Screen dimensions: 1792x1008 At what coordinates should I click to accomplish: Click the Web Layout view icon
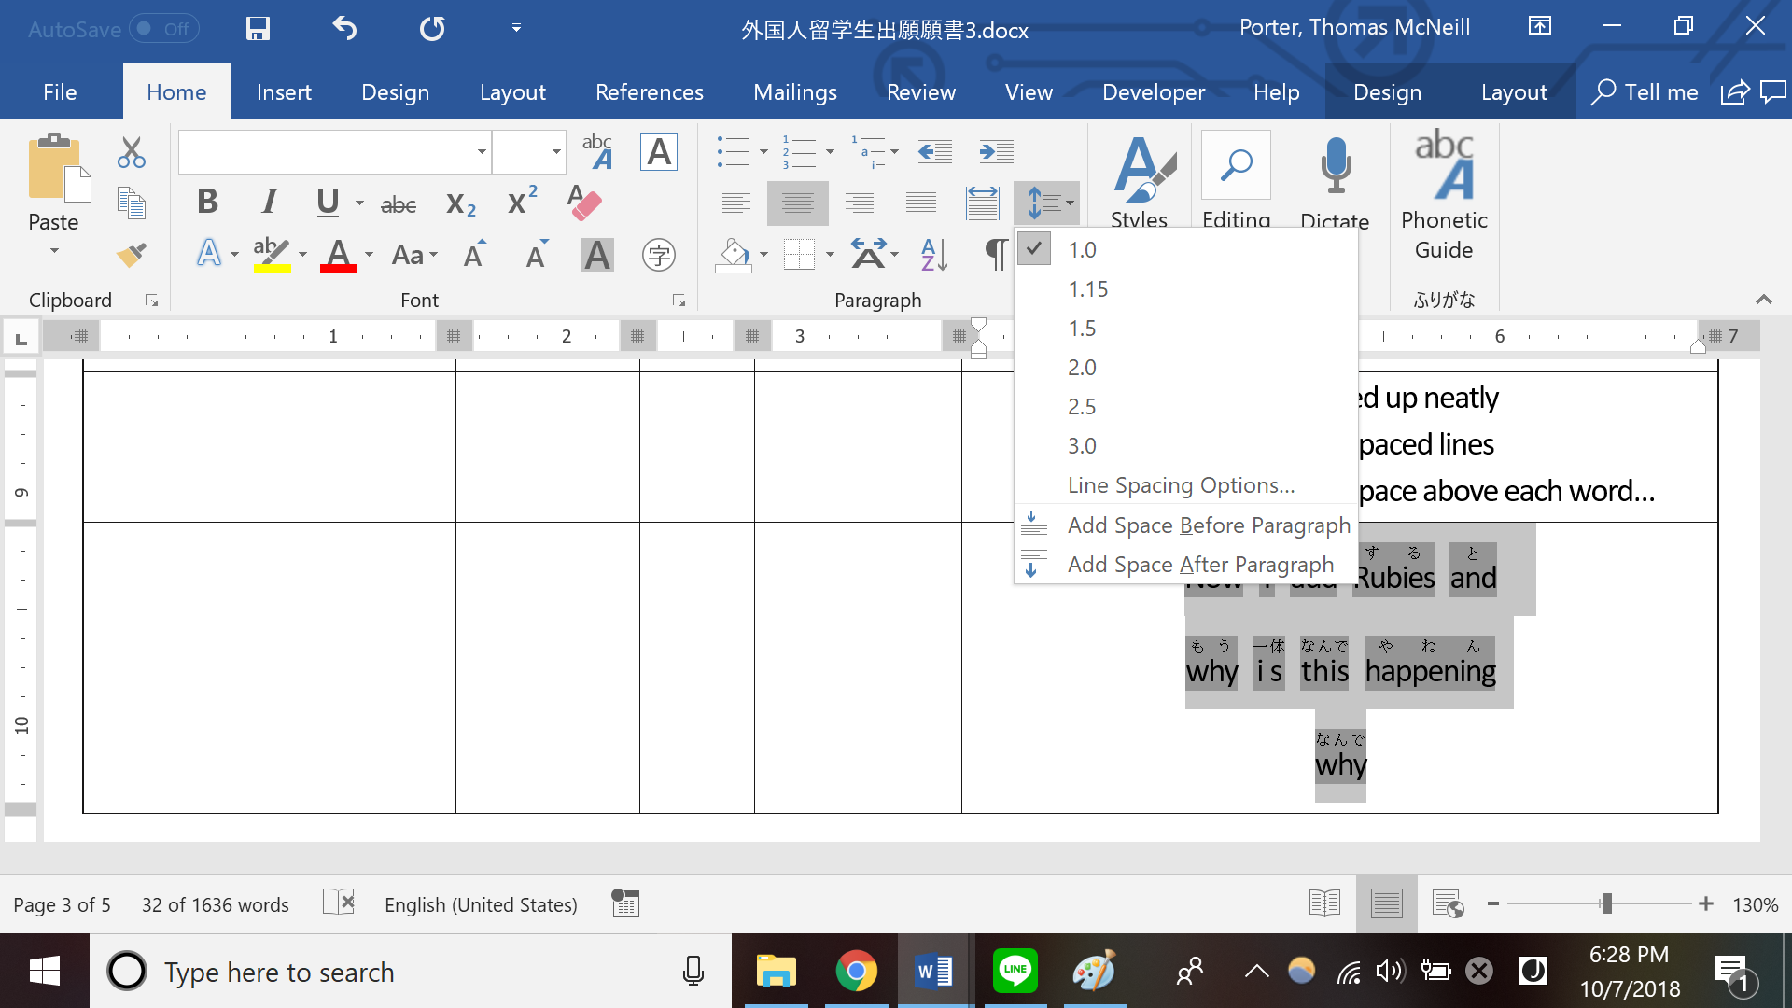click(1448, 903)
